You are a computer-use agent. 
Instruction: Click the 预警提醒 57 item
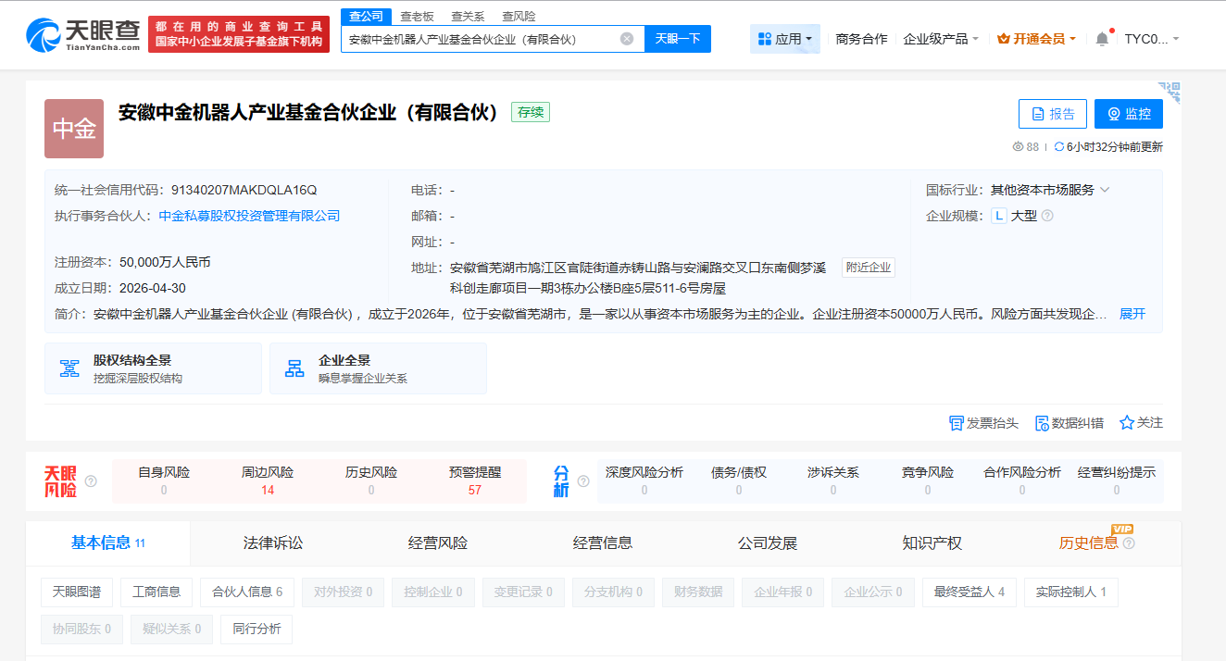click(475, 480)
